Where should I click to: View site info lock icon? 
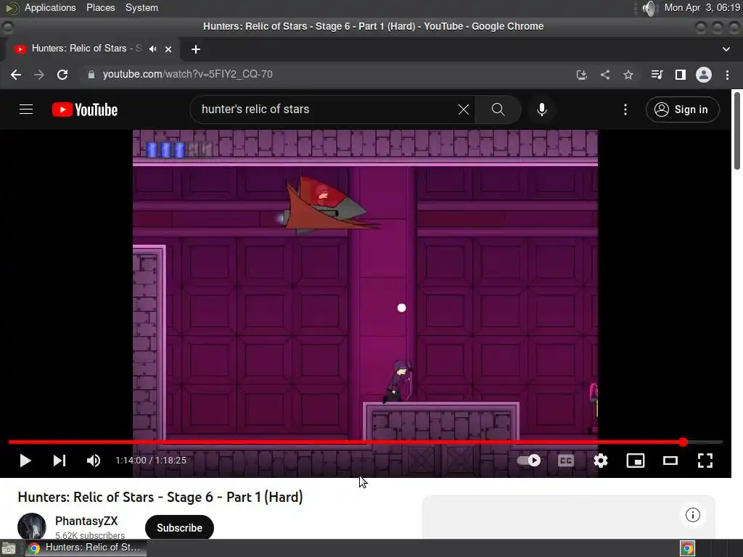pos(91,75)
